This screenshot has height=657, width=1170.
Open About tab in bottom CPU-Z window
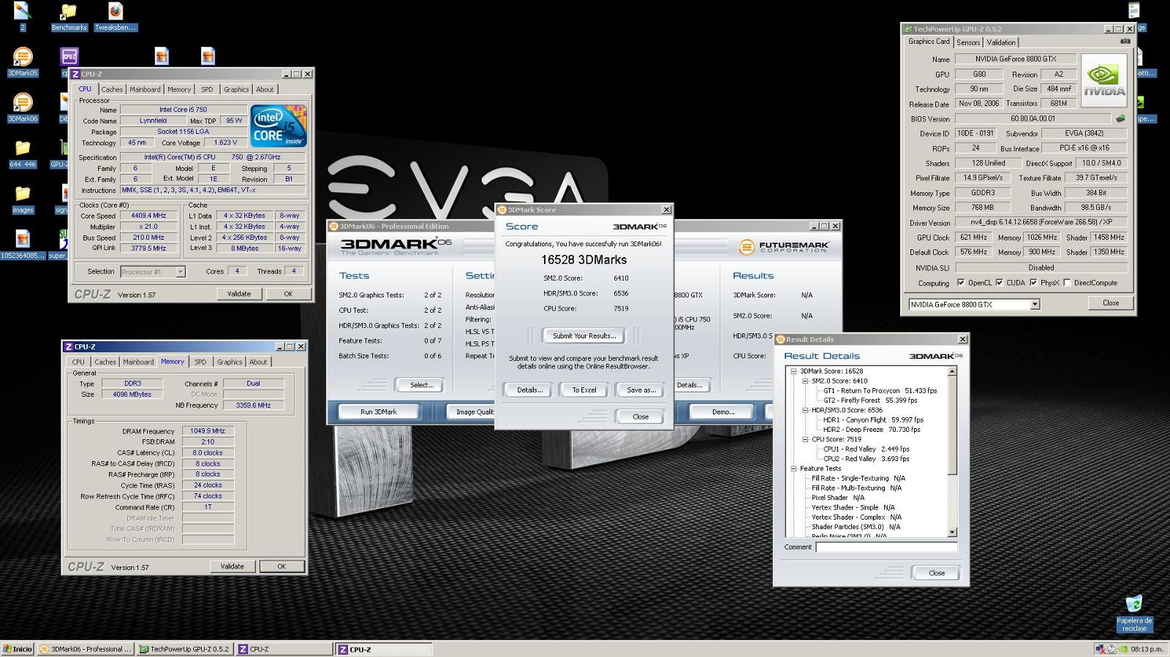pyautogui.click(x=258, y=362)
